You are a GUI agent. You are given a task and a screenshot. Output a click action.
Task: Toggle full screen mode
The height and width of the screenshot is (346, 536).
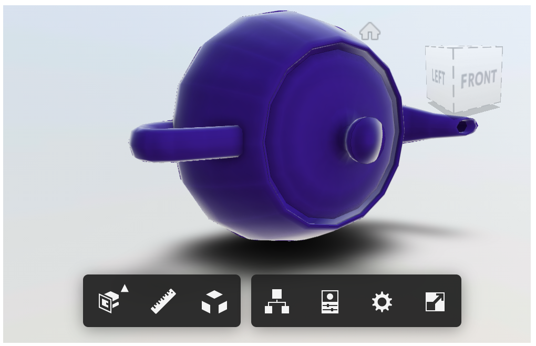pyautogui.click(x=435, y=301)
